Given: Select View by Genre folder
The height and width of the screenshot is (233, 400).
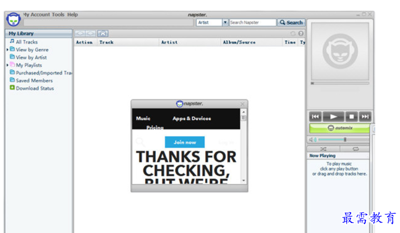Looking at the screenshot, I should 32,50.
